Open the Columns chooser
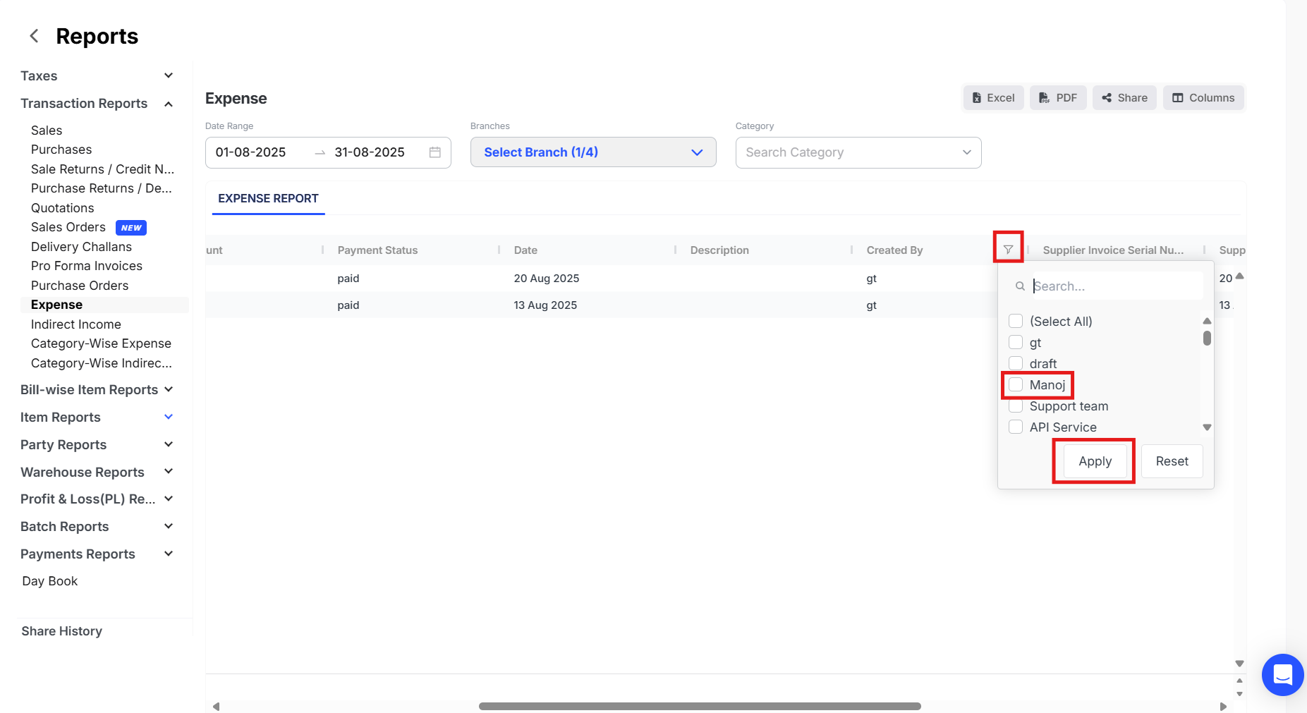The width and height of the screenshot is (1307, 713). [1203, 98]
